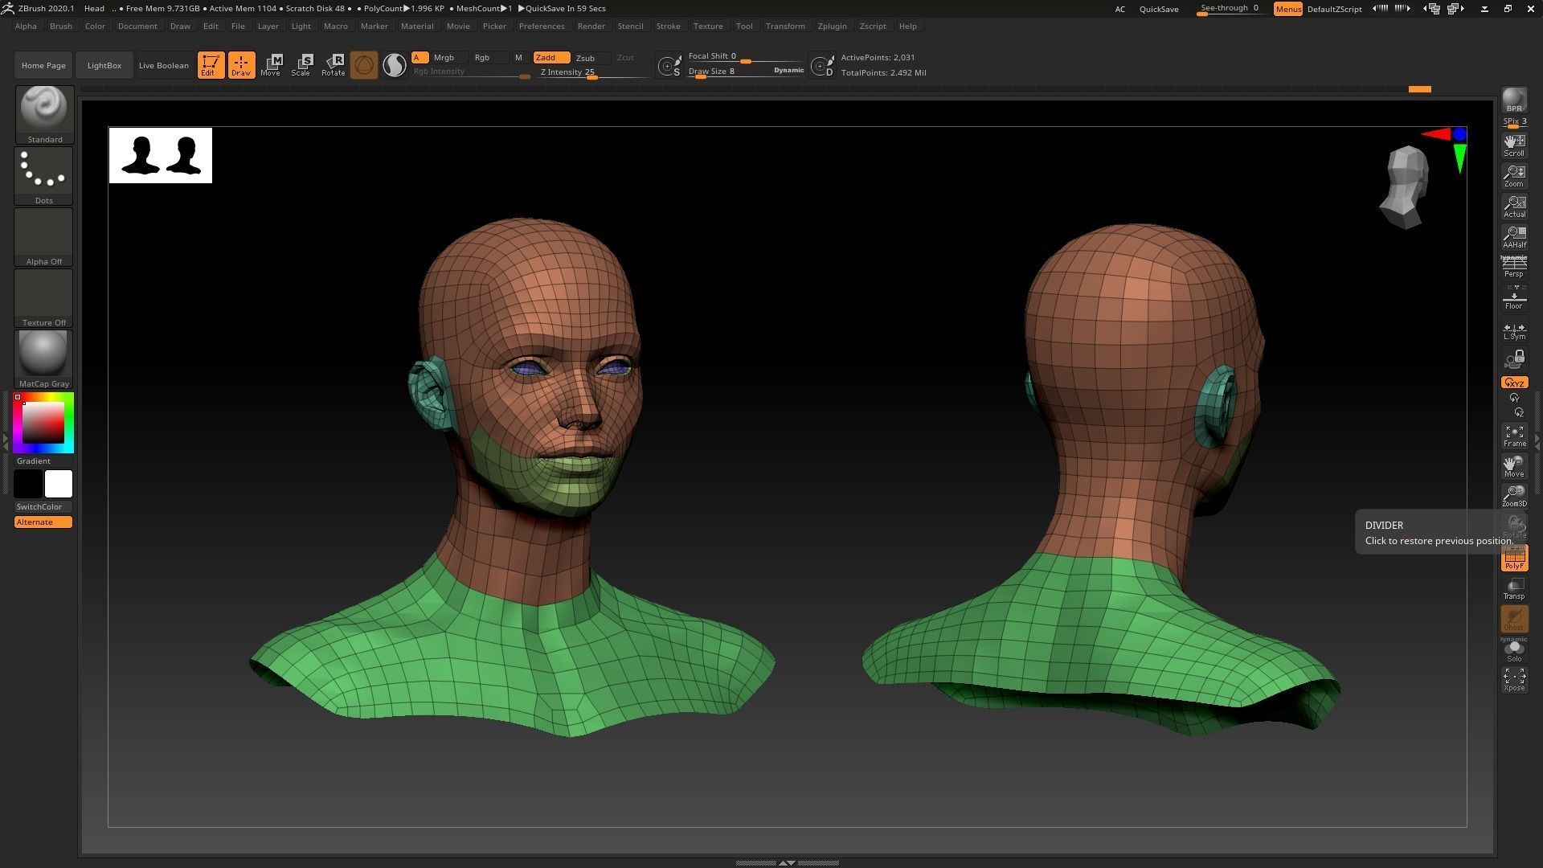Open the Alpha menu
1543x868 pixels.
(26, 26)
